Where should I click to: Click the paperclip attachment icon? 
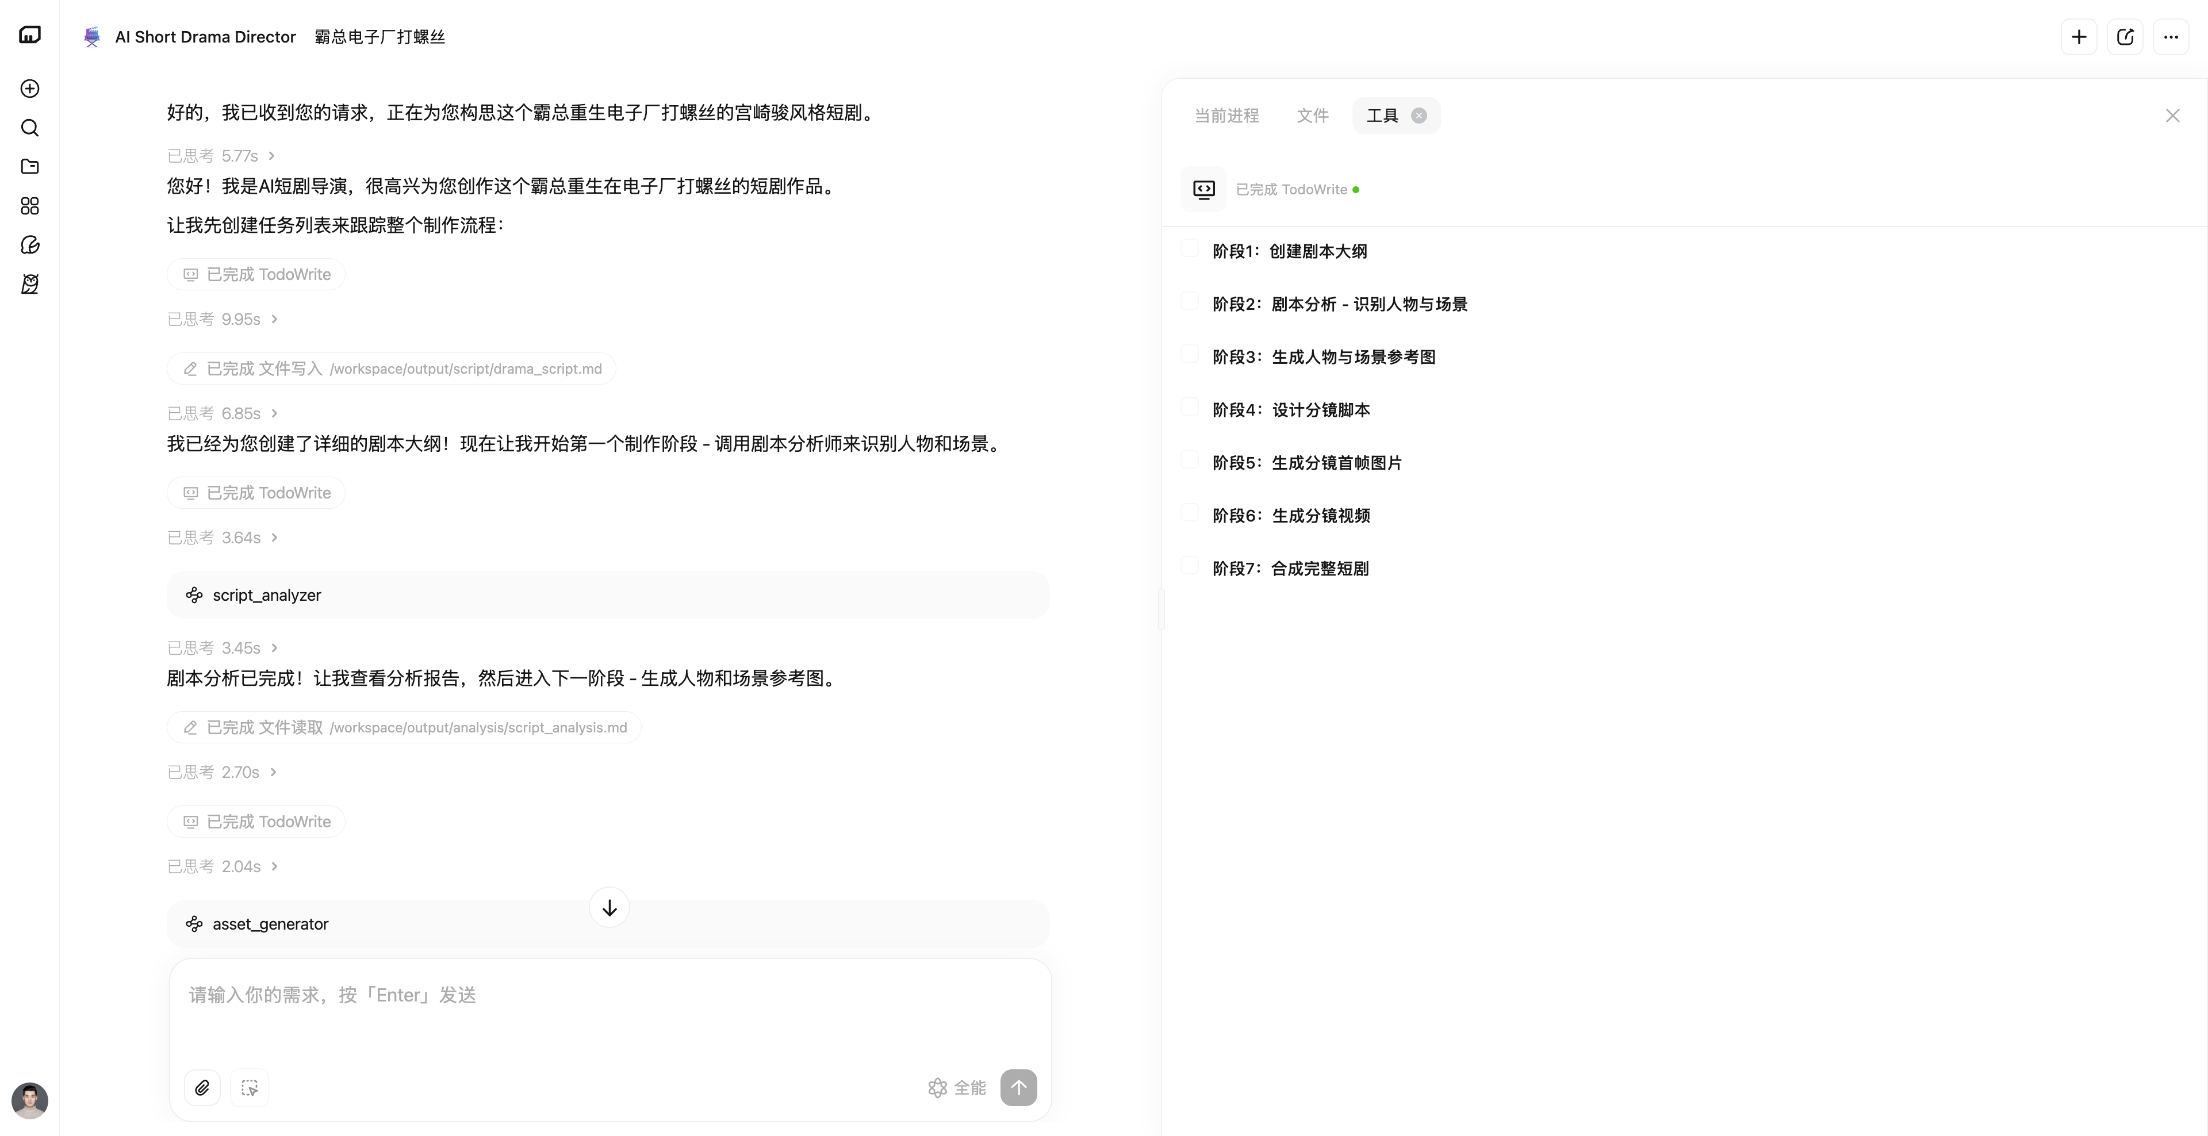click(x=202, y=1087)
